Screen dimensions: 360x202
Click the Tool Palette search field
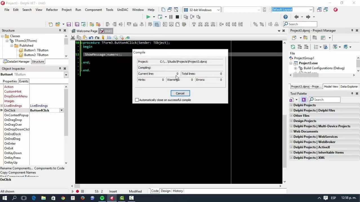click(x=325, y=100)
